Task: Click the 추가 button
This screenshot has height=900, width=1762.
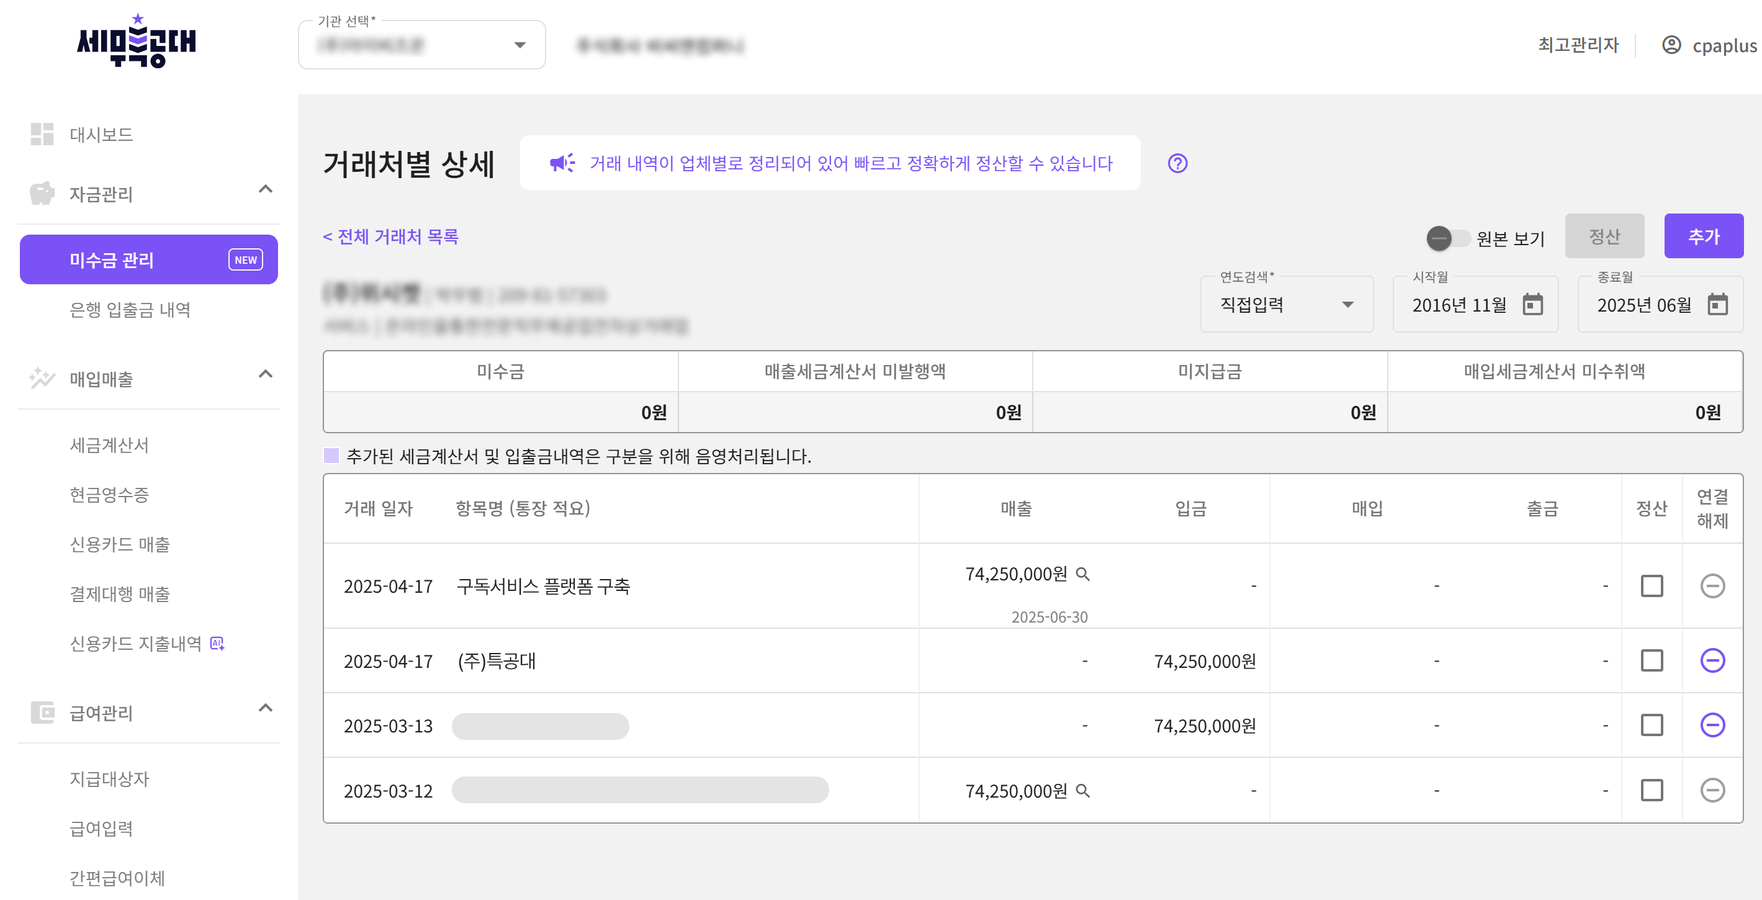Action: pyautogui.click(x=1703, y=236)
